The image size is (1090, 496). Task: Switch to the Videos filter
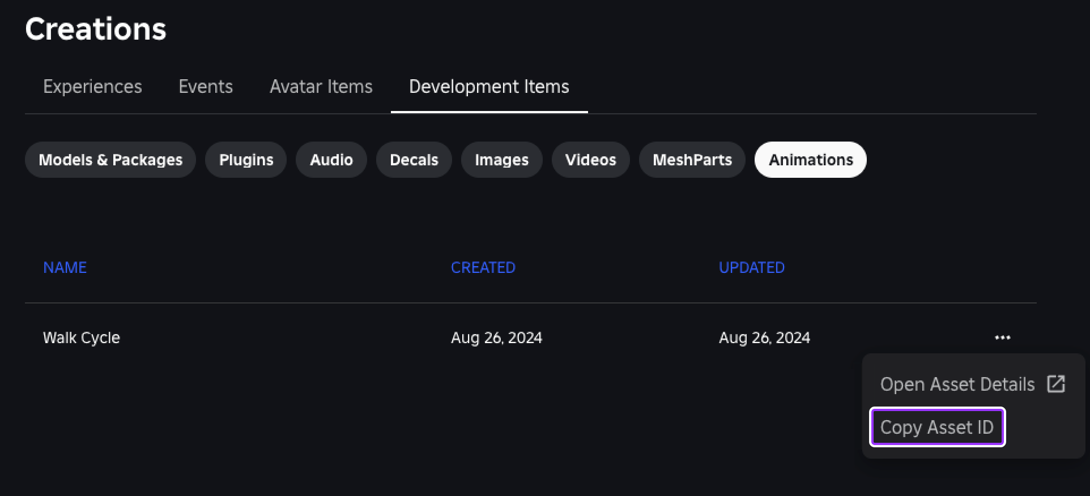coord(591,160)
